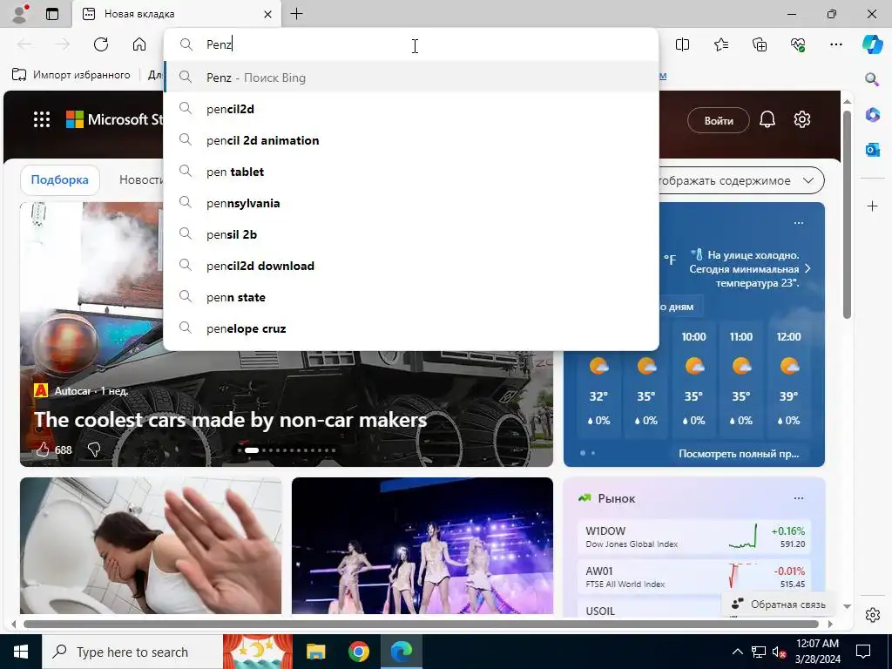This screenshot has width=892, height=669.
Task: Click the Refresh page icon
Action: pyautogui.click(x=101, y=44)
